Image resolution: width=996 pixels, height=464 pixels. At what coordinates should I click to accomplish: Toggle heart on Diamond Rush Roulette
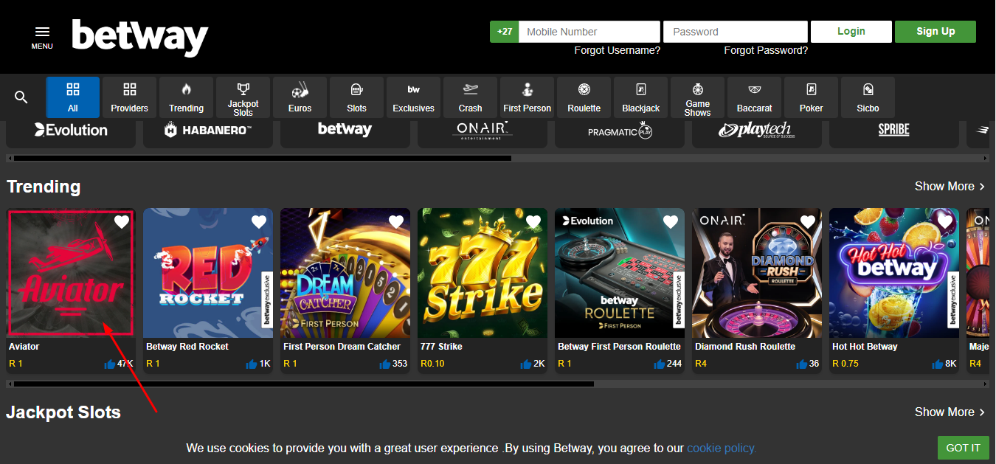pyautogui.click(x=808, y=222)
